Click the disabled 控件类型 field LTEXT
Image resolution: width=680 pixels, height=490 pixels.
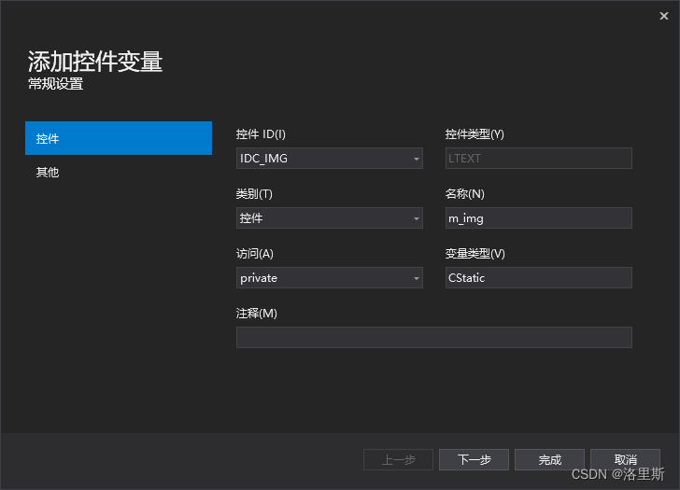(538, 158)
